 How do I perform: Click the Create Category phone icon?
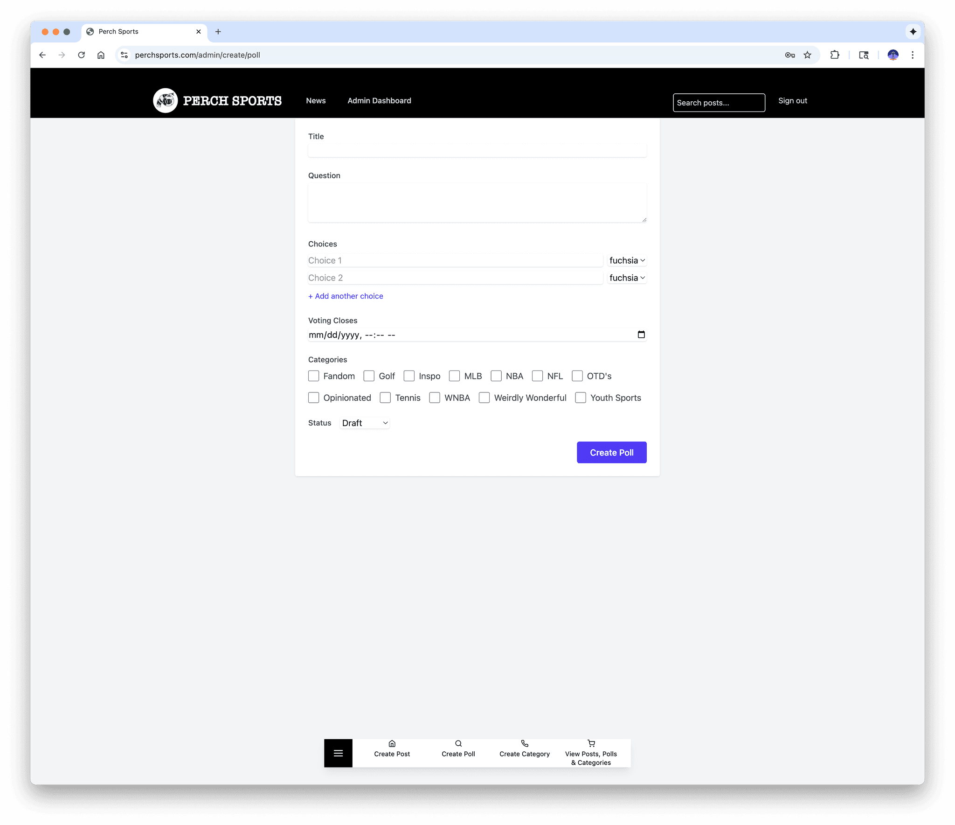coord(524,743)
